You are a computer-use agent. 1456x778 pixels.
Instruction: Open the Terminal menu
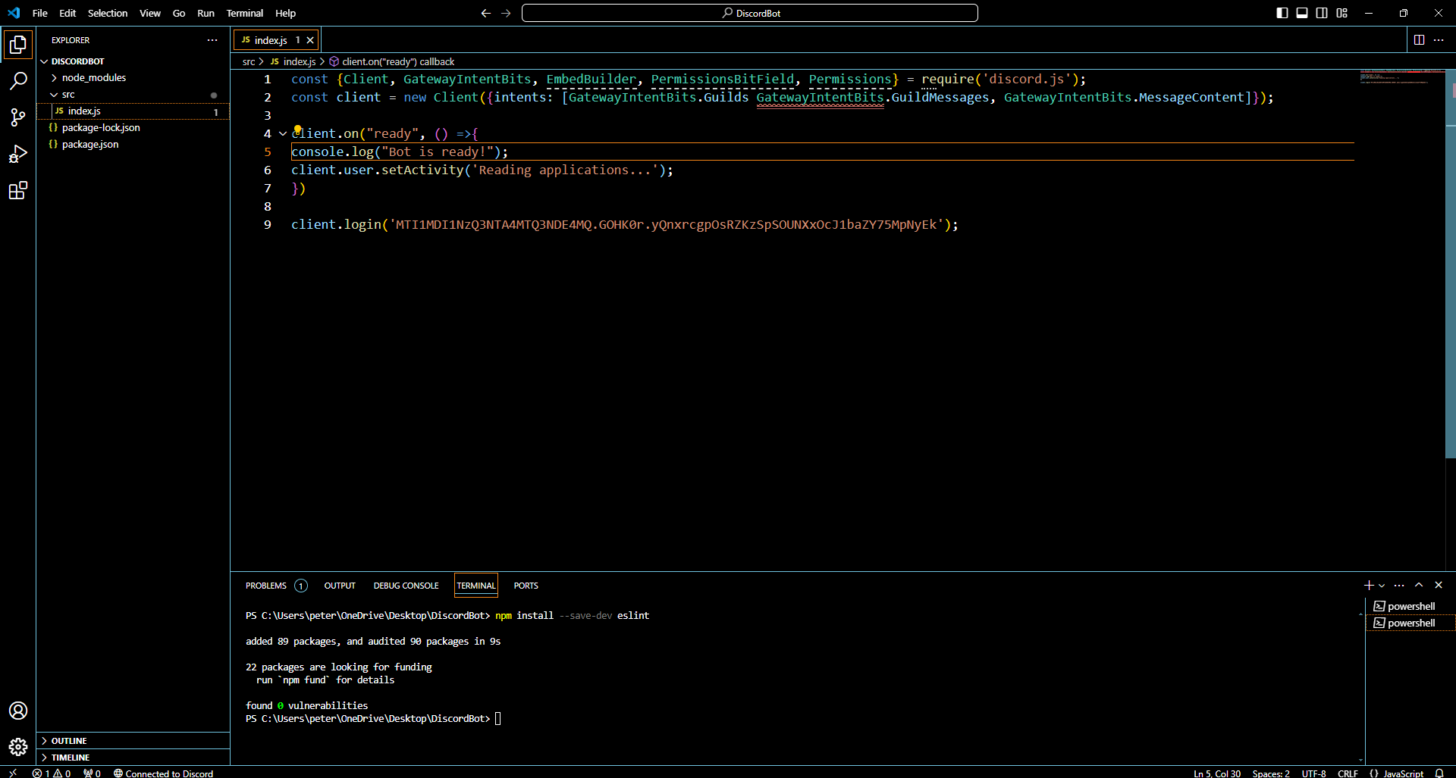[244, 13]
